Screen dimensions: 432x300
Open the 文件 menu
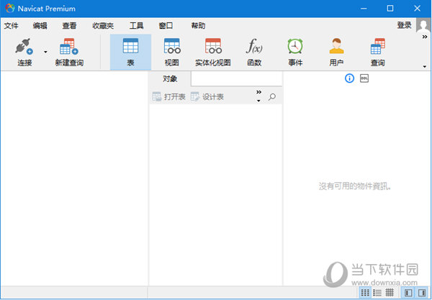click(12, 26)
